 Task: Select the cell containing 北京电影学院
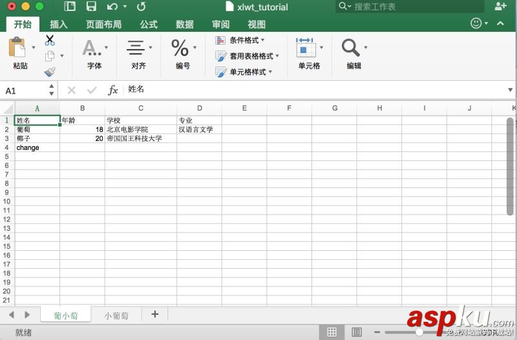tap(141, 129)
